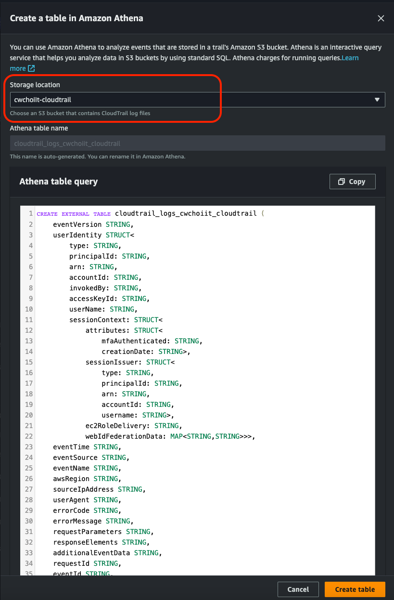
Task: Click the 'sessionContext: STRUCT<' line
Action: click(116, 320)
